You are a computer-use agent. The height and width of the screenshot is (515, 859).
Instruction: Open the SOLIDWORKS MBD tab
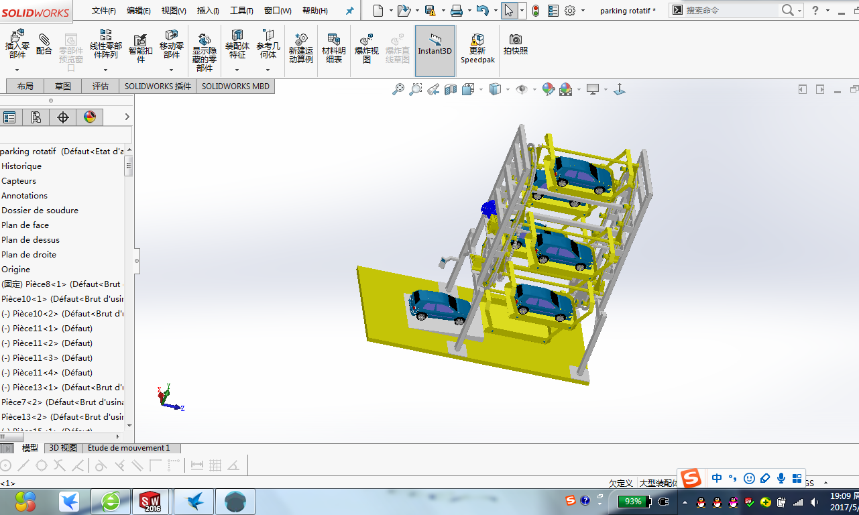pos(235,86)
